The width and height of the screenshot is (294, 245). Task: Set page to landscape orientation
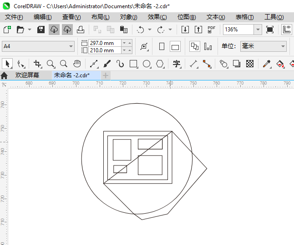tap(175, 46)
